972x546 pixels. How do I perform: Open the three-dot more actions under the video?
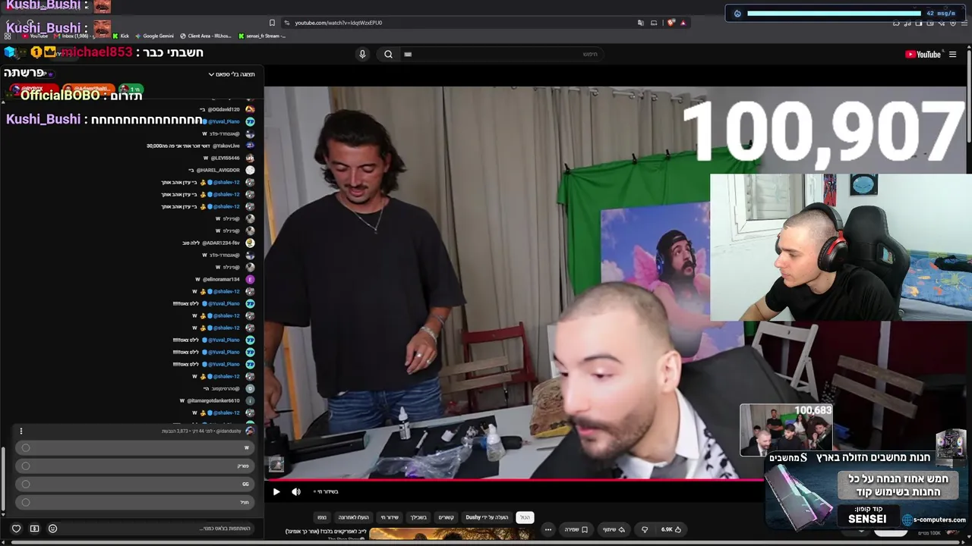pos(548,529)
